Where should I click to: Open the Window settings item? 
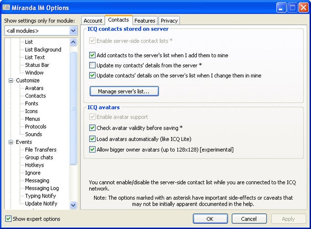34,73
